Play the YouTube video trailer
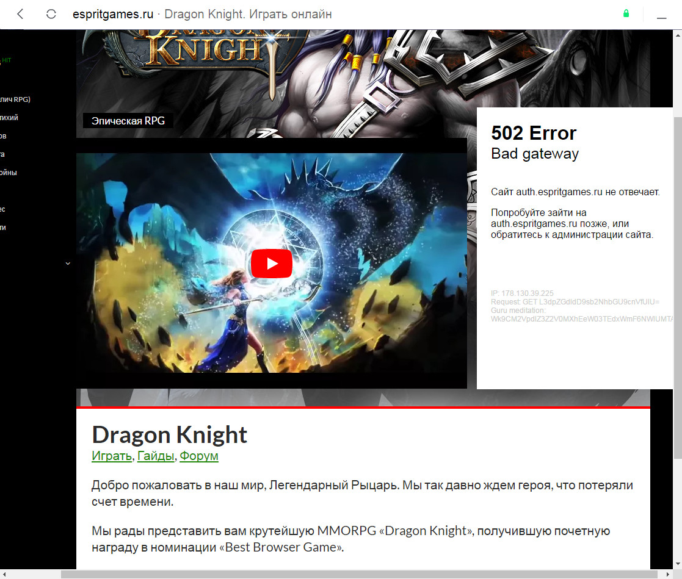The image size is (682, 579). coord(271,264)
